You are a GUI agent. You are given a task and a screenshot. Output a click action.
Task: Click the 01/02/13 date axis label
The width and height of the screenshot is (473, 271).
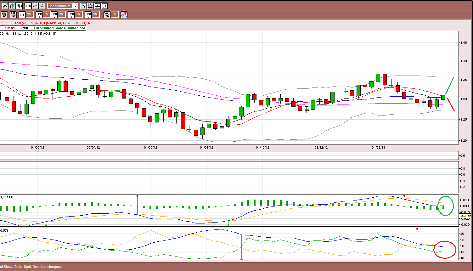378,147
